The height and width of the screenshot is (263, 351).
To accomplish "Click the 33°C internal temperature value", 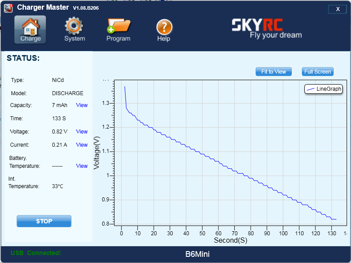I will pyautogui.click(x=58, y=186).
